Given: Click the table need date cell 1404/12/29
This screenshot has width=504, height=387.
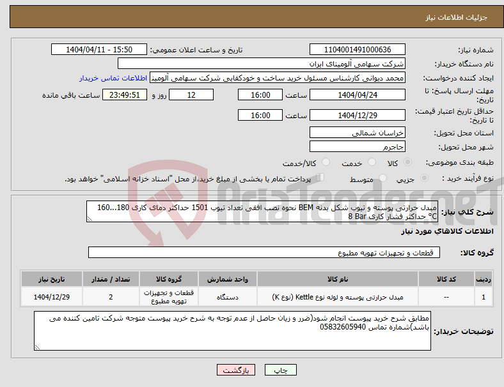Looking at the screenshot, I should [51, 297].
